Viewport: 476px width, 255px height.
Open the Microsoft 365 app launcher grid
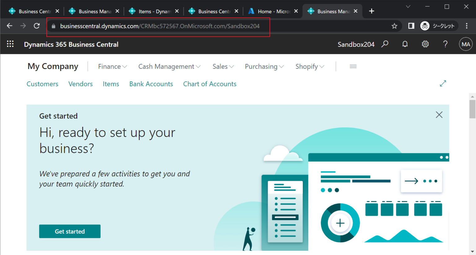click(x=10, y=44)
